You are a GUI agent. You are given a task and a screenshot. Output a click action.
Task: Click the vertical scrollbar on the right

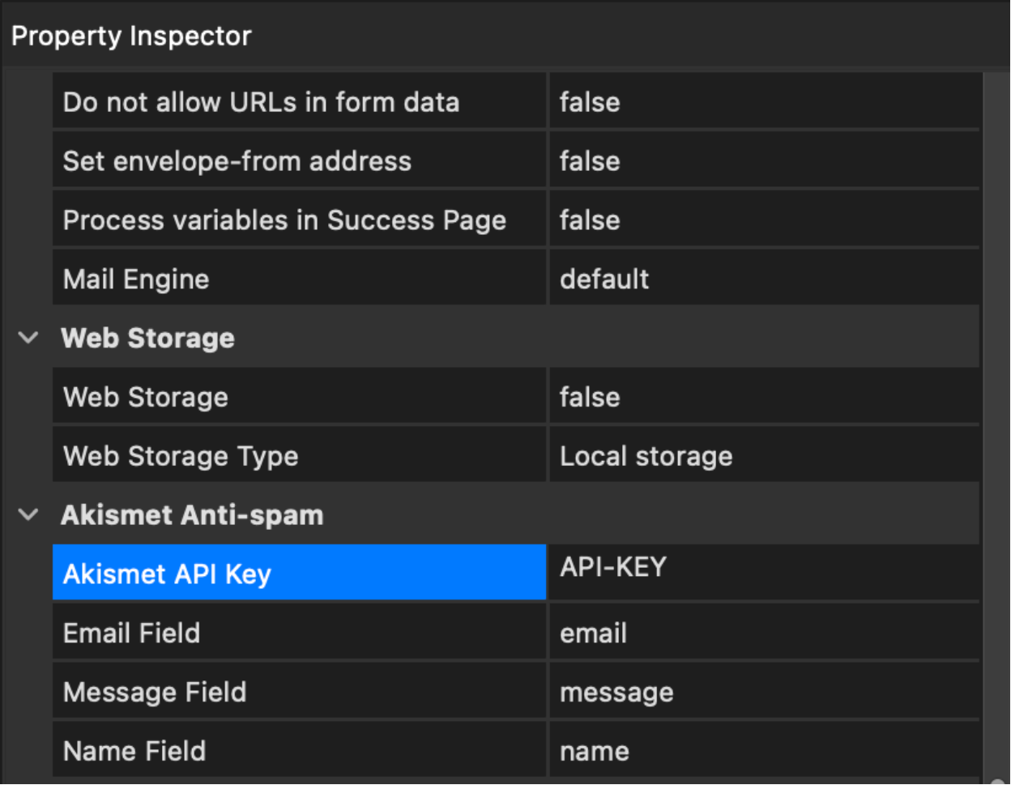coord(995,421)
